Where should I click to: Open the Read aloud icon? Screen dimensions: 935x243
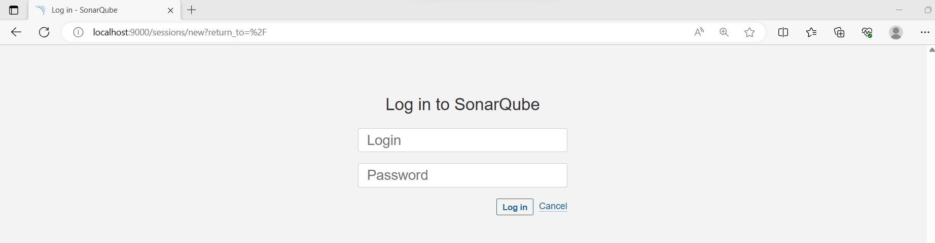click(x=699, y=32)
